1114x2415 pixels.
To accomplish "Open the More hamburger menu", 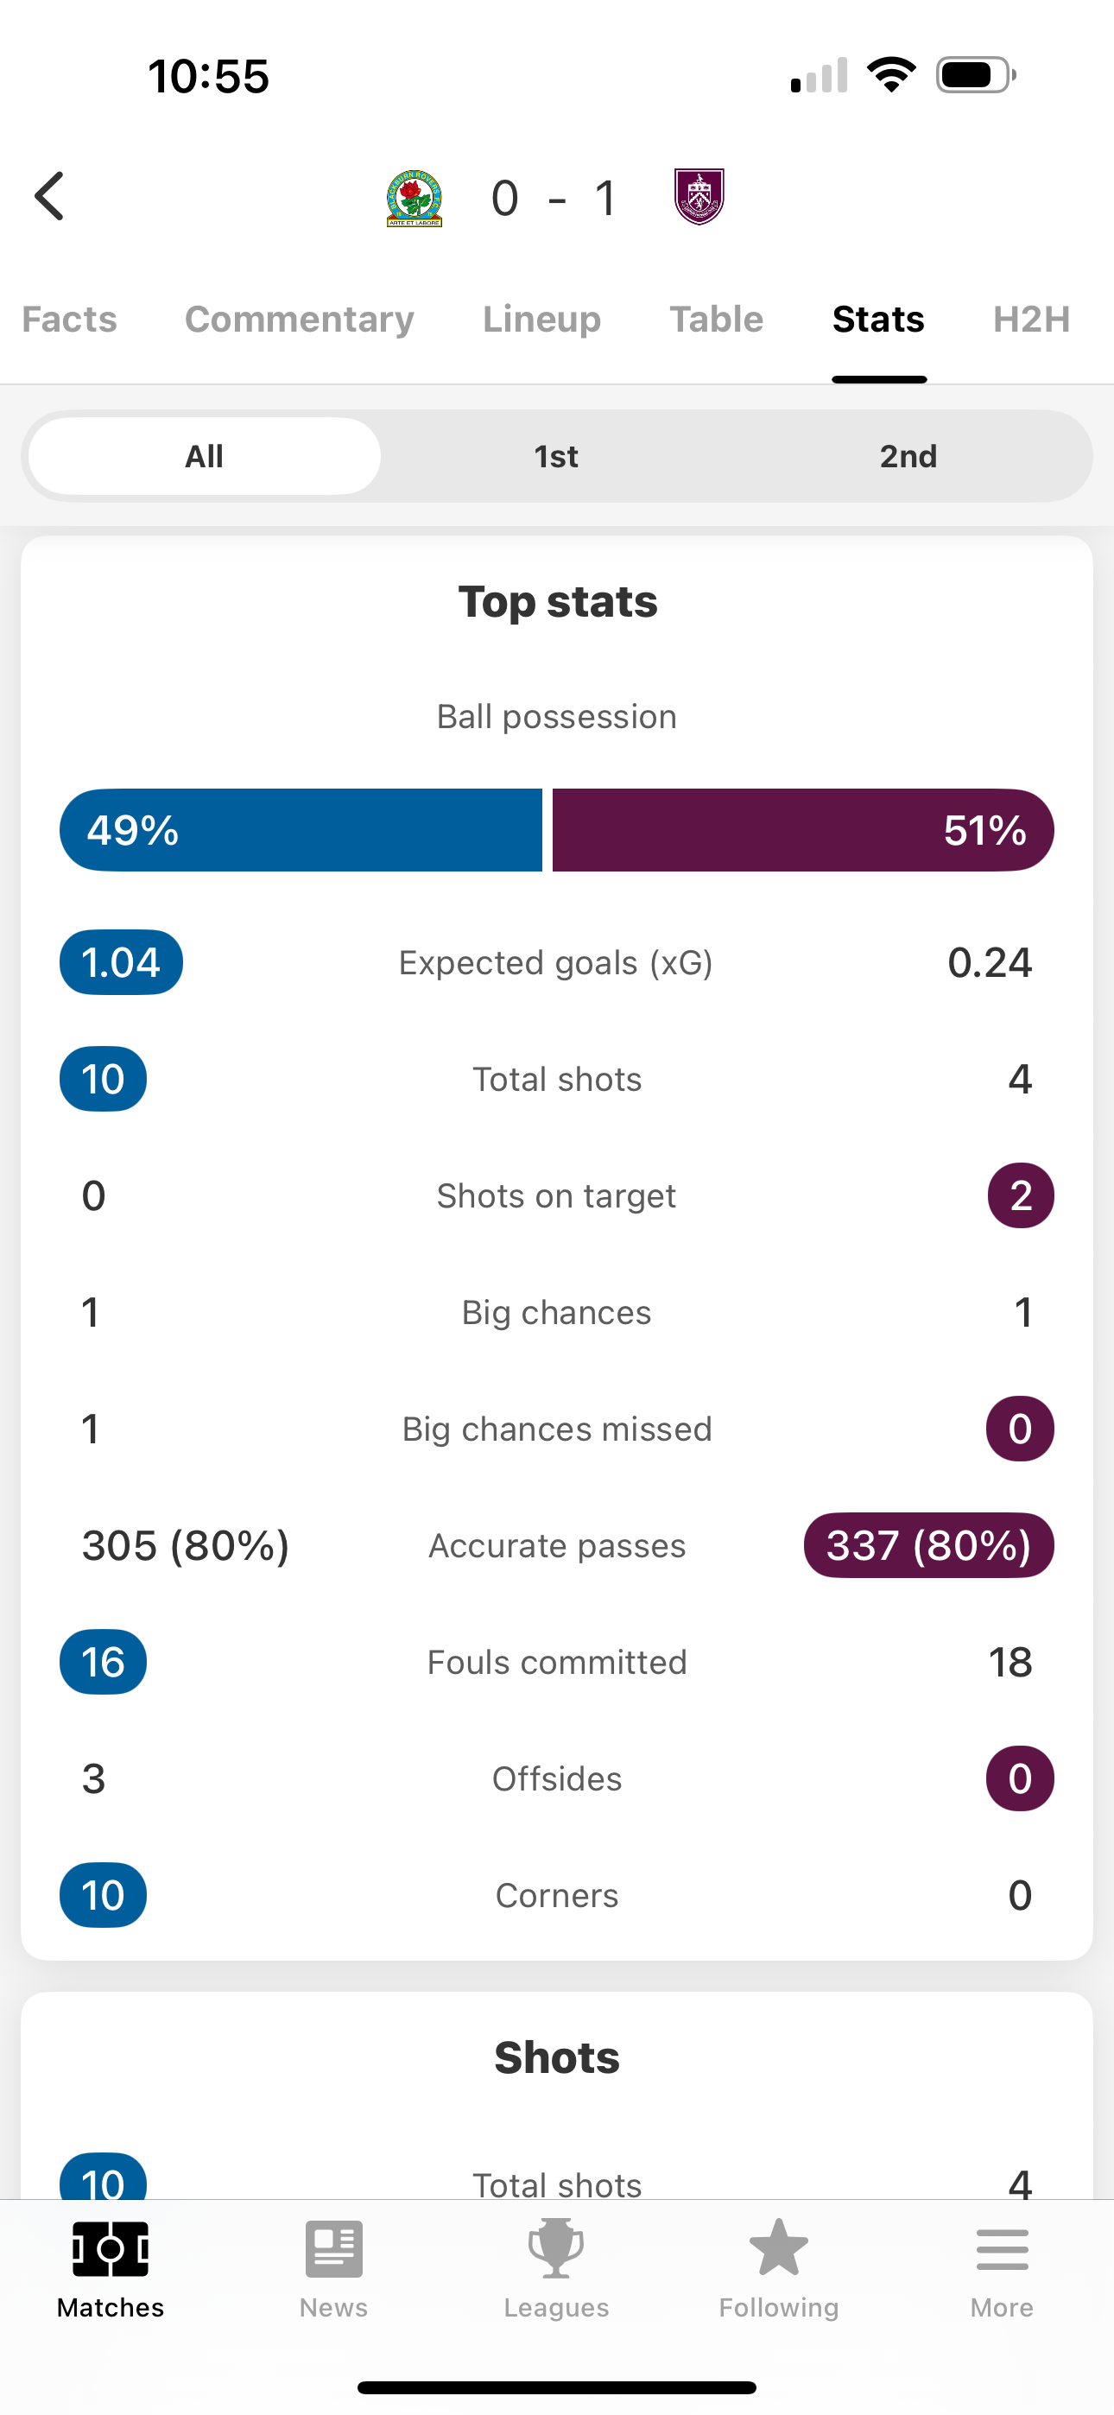I will pos(1002,2248).
